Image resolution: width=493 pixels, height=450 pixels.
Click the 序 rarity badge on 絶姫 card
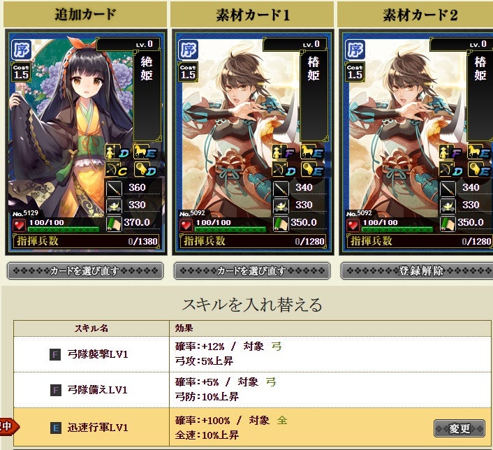22,50
